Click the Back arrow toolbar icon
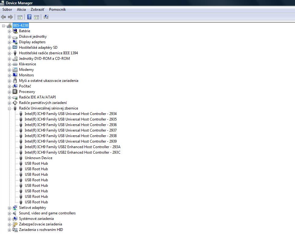The width and height of the screenshot is (295, 234). tap(4, 17)
